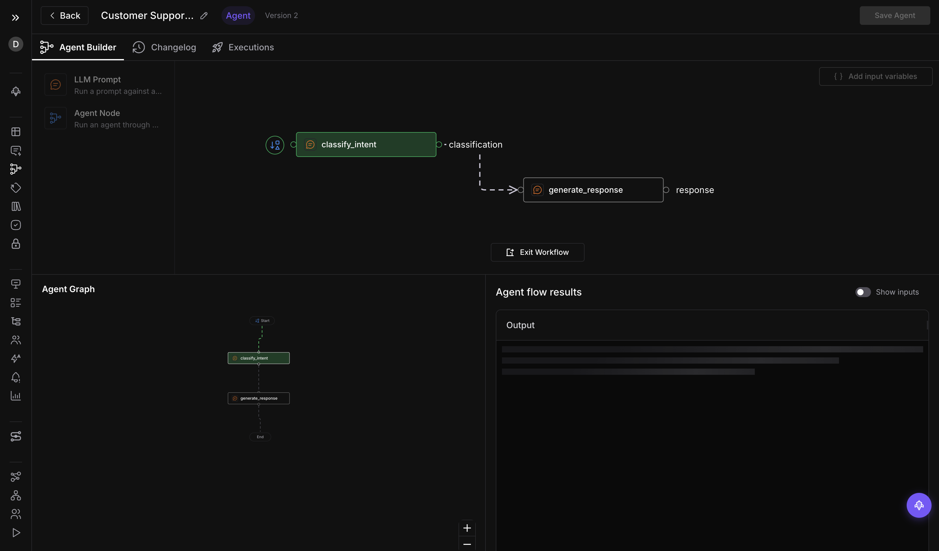The image size is (939, 551).
Task: Zoom in on the Agent Graph with the plus control
Action: pyautogui.click(x=467, y=528)
